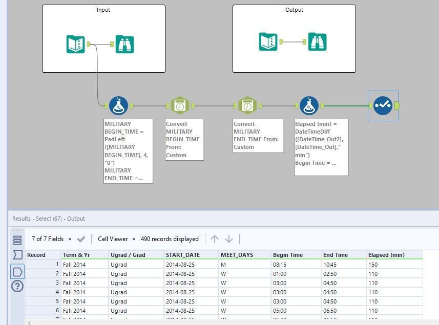This screenshot has width=439, height=325.
Task: Select DateTime tool for MILITARY END_TIME
Action: click(x=247, y=105)
